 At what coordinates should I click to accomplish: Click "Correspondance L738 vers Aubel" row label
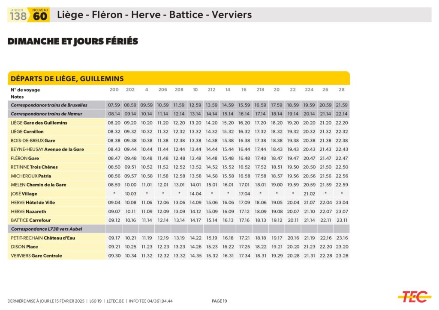pyautogui.click(x=46, y=229)
